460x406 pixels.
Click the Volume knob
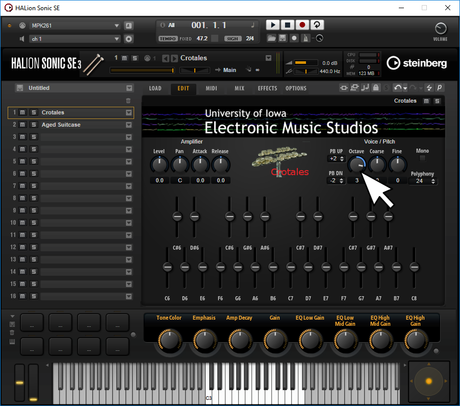pyautogui.click(x=440, y=29)
